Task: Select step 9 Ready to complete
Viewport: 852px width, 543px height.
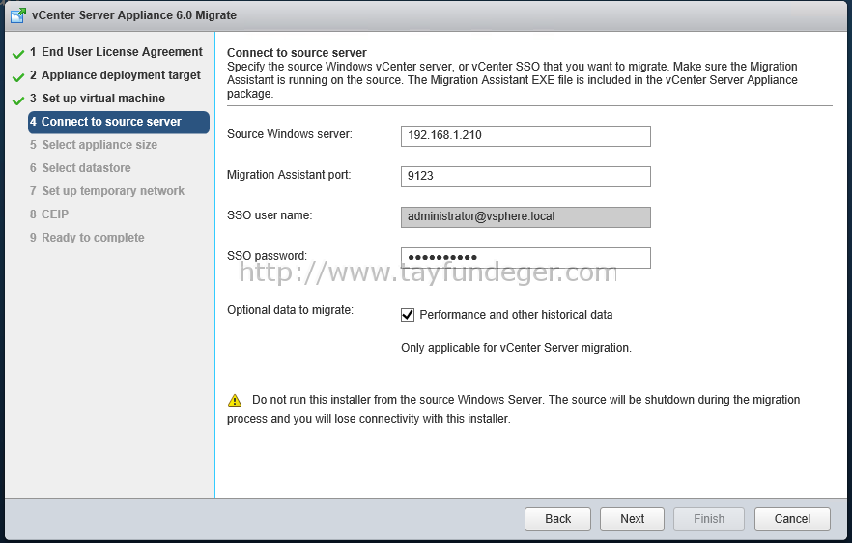Action: point(87,238)
